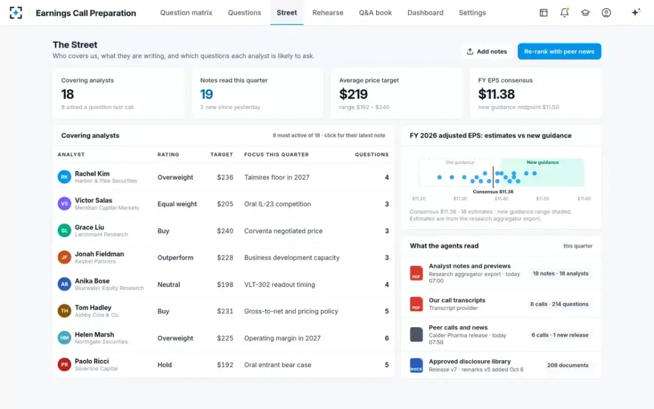Screen dimensions: 654x409
Task: Click the Average price target $219 value
Action: coord(354,94)
